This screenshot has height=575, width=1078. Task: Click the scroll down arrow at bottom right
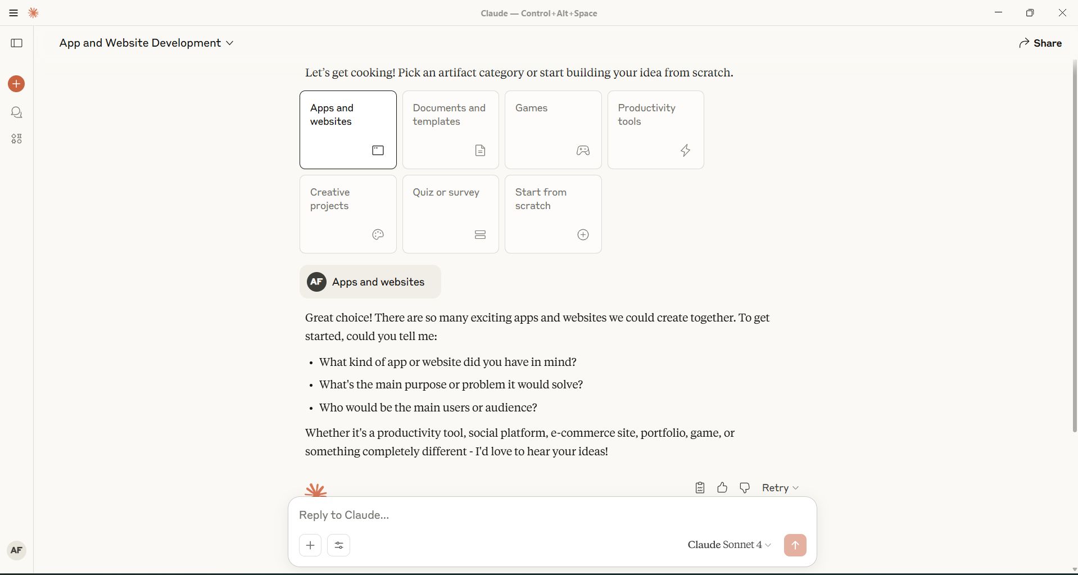1074,569
